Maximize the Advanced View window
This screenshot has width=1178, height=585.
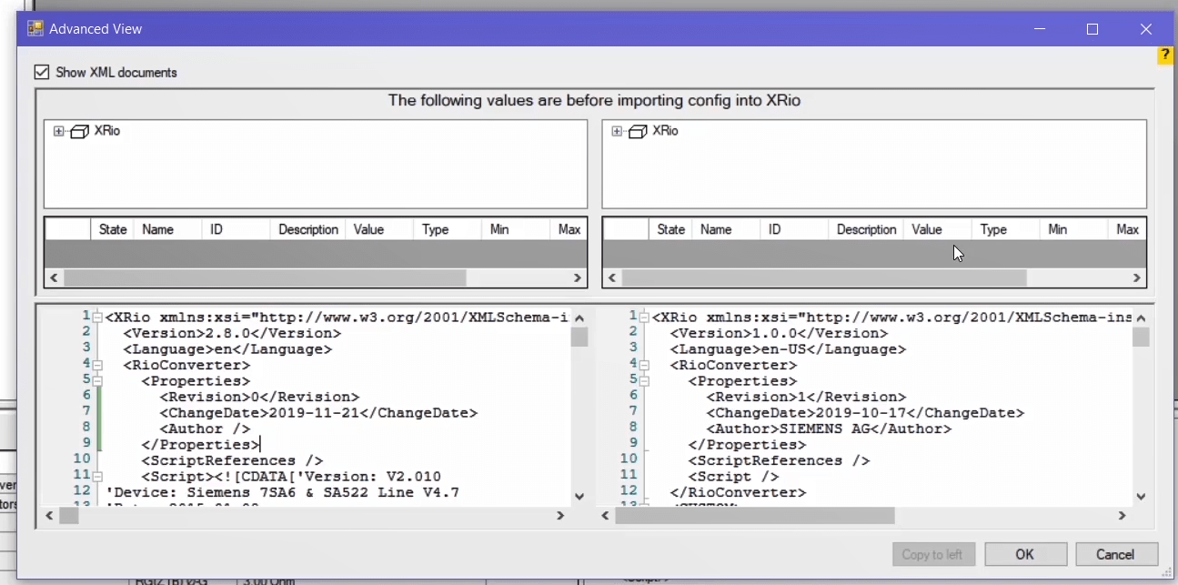tap(1092, 29)
